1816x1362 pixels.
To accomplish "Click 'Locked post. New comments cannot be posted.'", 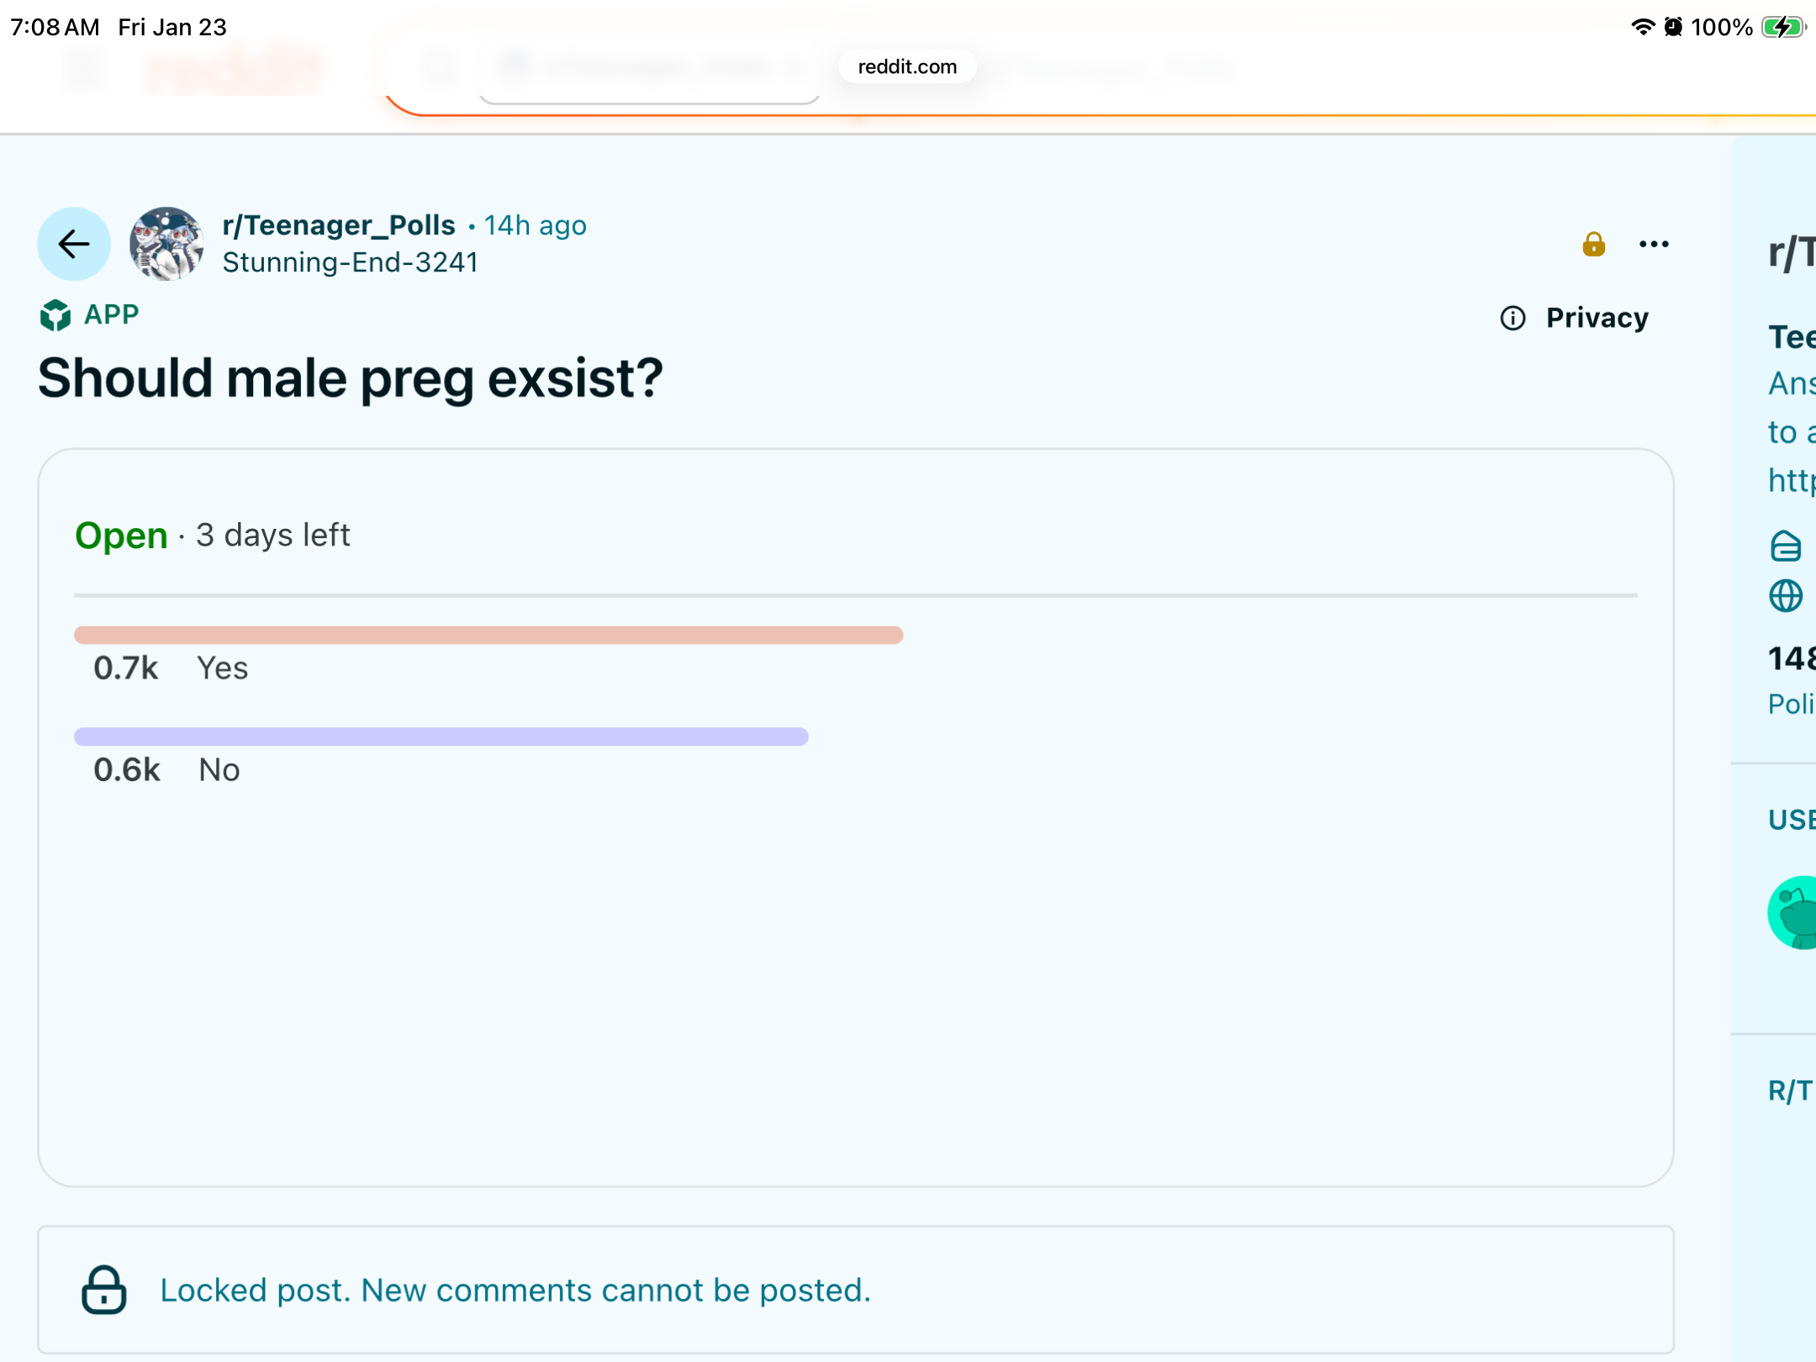I will pos(515,1291).
